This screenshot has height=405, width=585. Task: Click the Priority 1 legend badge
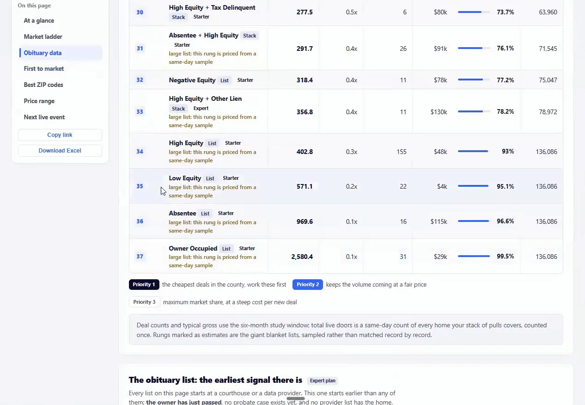click(144, 285)
